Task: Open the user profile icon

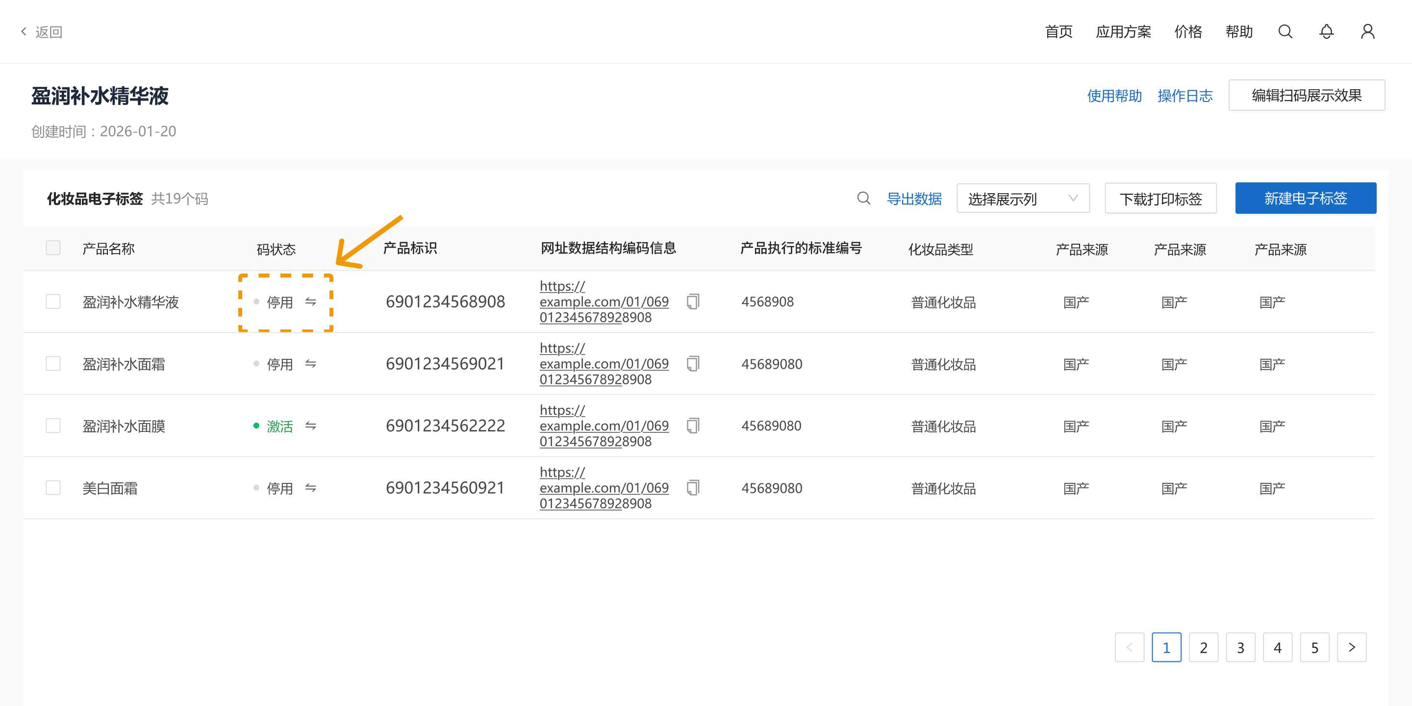Action: point(1367,32)
